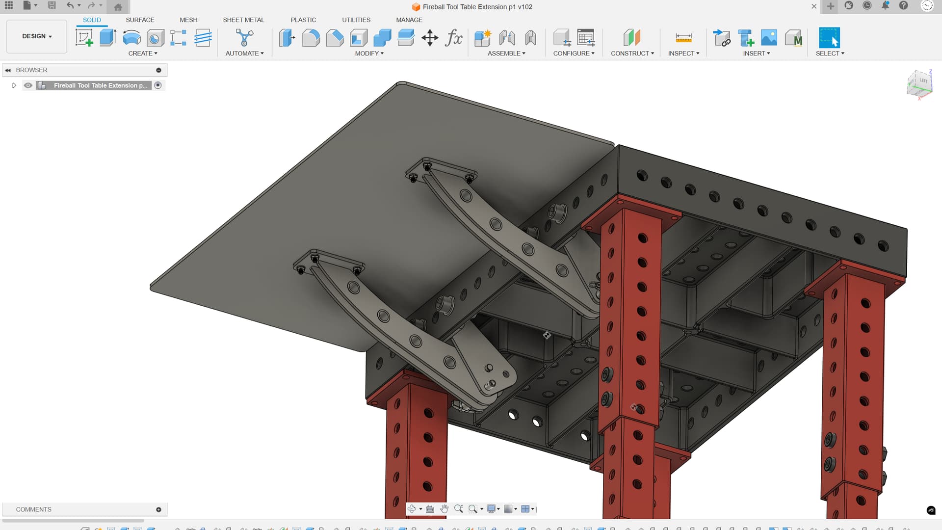Expand the Comments panel with plus button
942x530 pixels.
158,509
